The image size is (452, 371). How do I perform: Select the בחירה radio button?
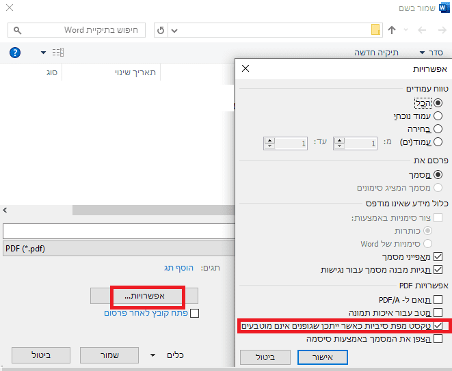438,128
